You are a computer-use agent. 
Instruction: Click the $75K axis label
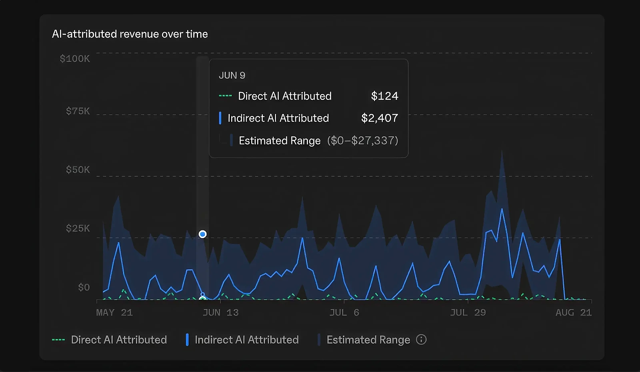click(78, 111)
